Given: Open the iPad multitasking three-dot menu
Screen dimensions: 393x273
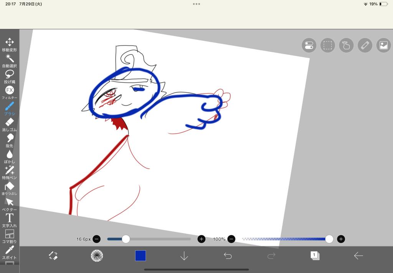Looking at the screenshot, I should 196,4.
